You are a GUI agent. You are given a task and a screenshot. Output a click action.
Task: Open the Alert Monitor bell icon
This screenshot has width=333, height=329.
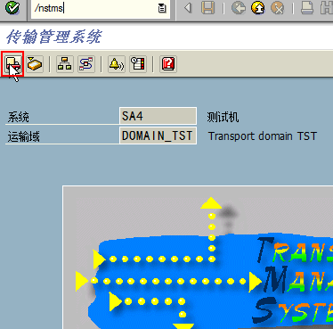[117, 63]
